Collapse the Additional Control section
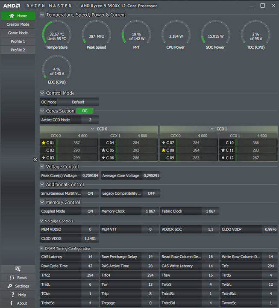279x308 pixels. (x=42, y=184)
